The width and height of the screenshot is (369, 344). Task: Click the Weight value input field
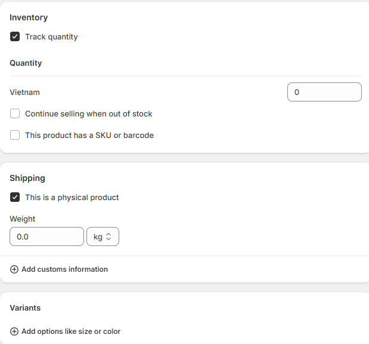(x=46, y=236)
